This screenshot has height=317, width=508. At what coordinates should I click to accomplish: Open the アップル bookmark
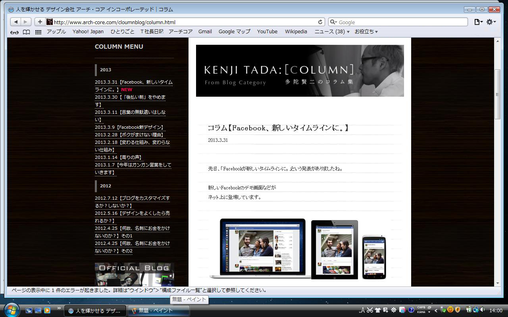pyautogui.click(x=56, y=32)
